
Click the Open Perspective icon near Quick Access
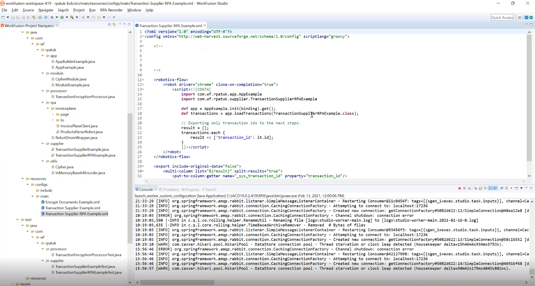(520, 17)
